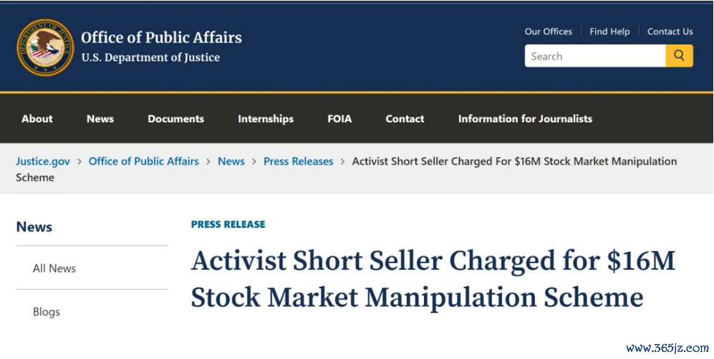Open the Internships menu item
Image resolution: width=714 pixels, height=359 pixels.
point(266,119)
